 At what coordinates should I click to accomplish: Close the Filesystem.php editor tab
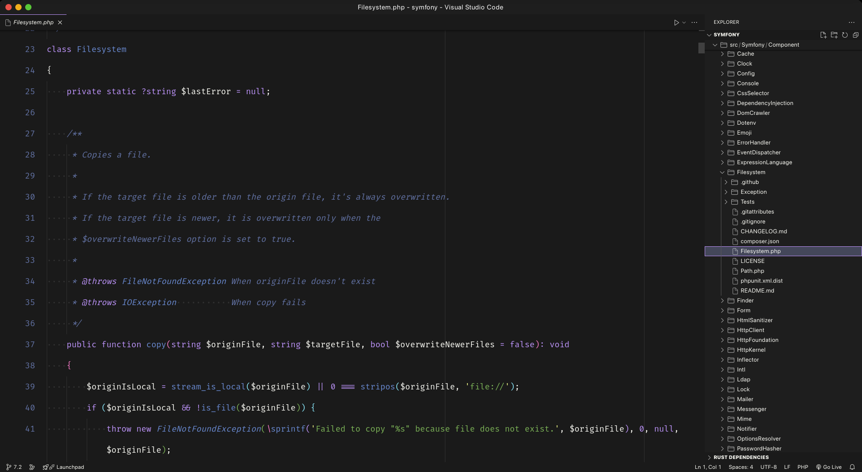(60, 22)
